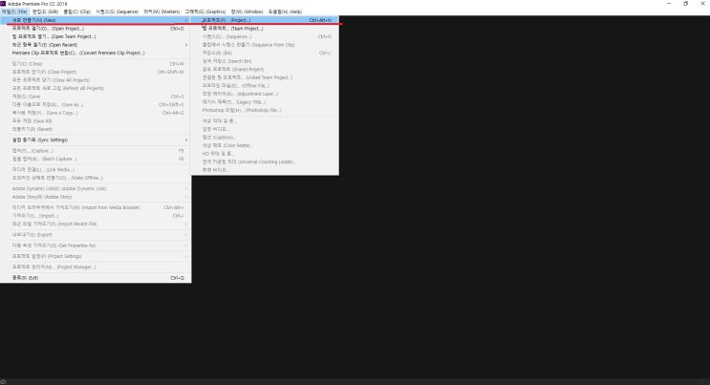Click Refresh All Projects entry
This screenshot has height=385, width=710.
click(96, 88)
